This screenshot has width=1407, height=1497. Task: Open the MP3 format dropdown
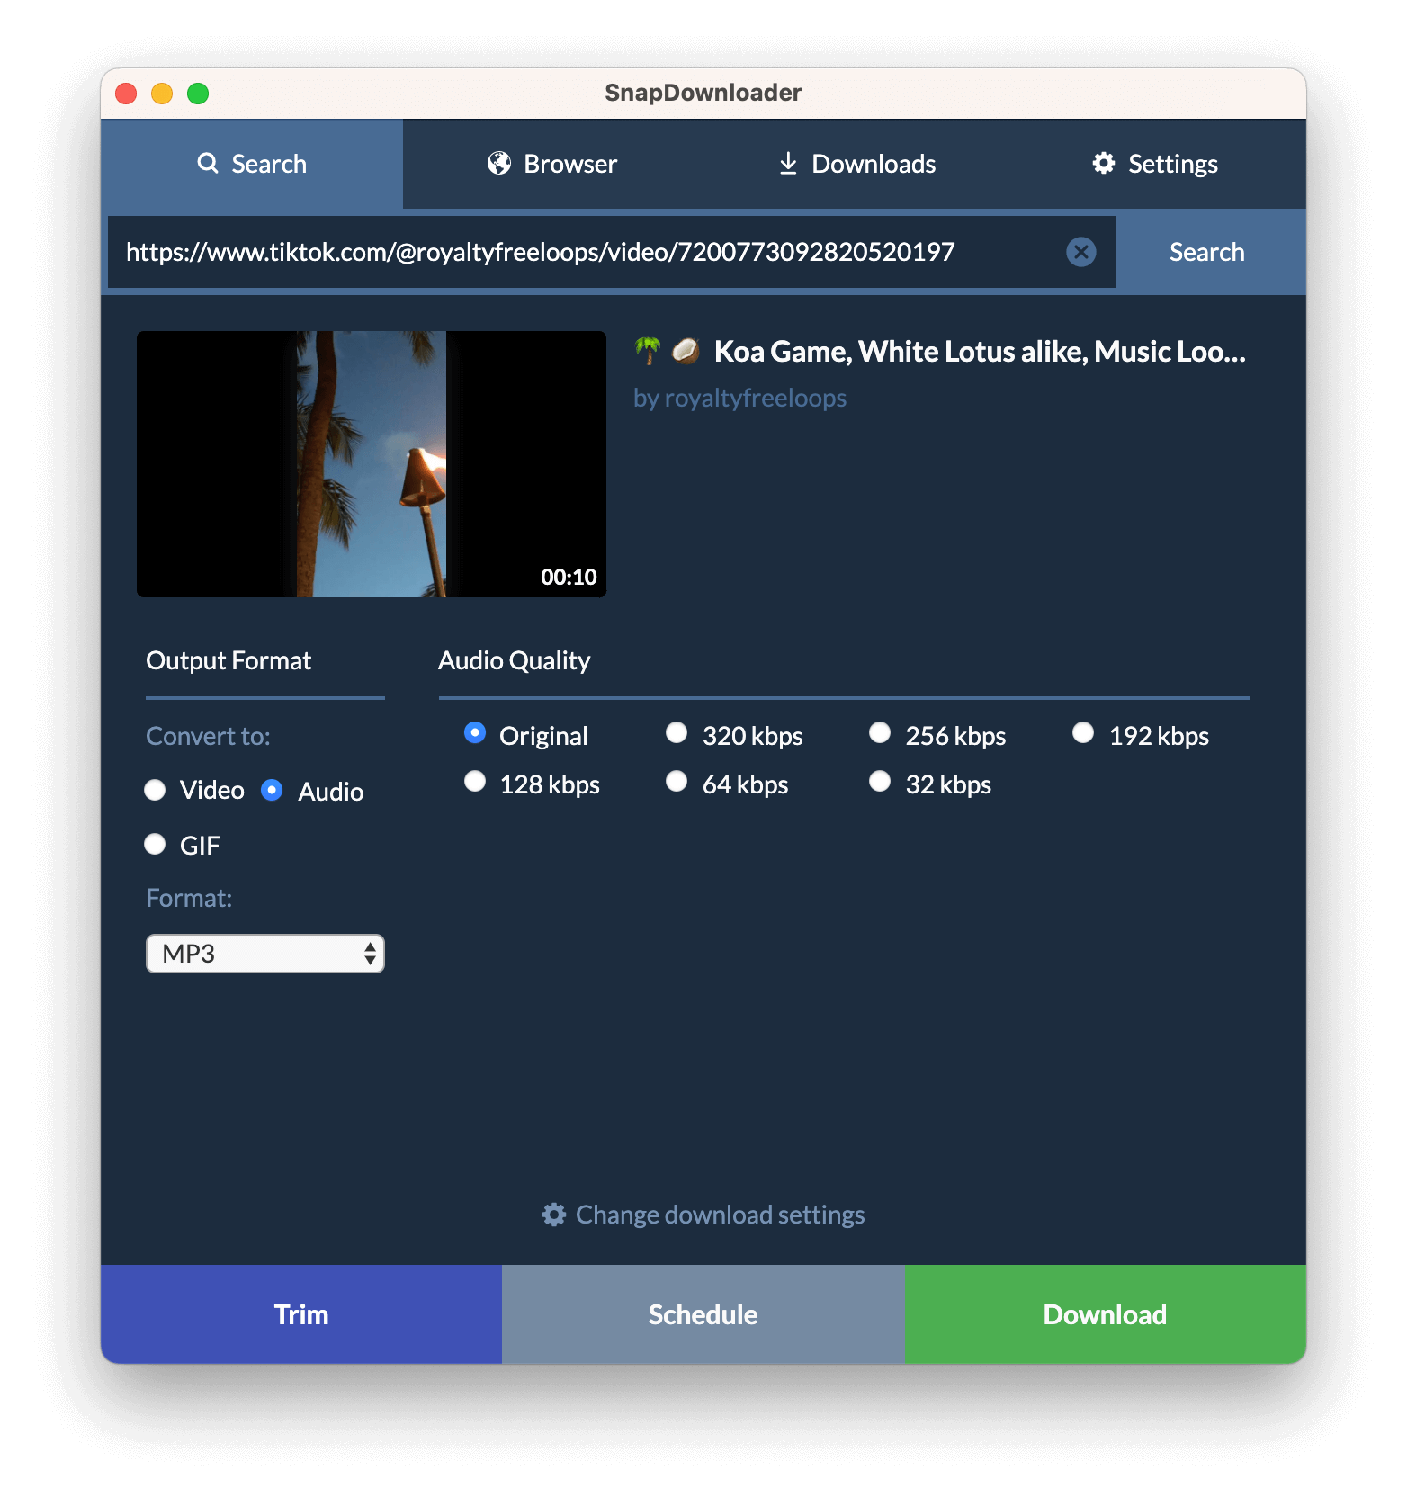pos(265,954)
